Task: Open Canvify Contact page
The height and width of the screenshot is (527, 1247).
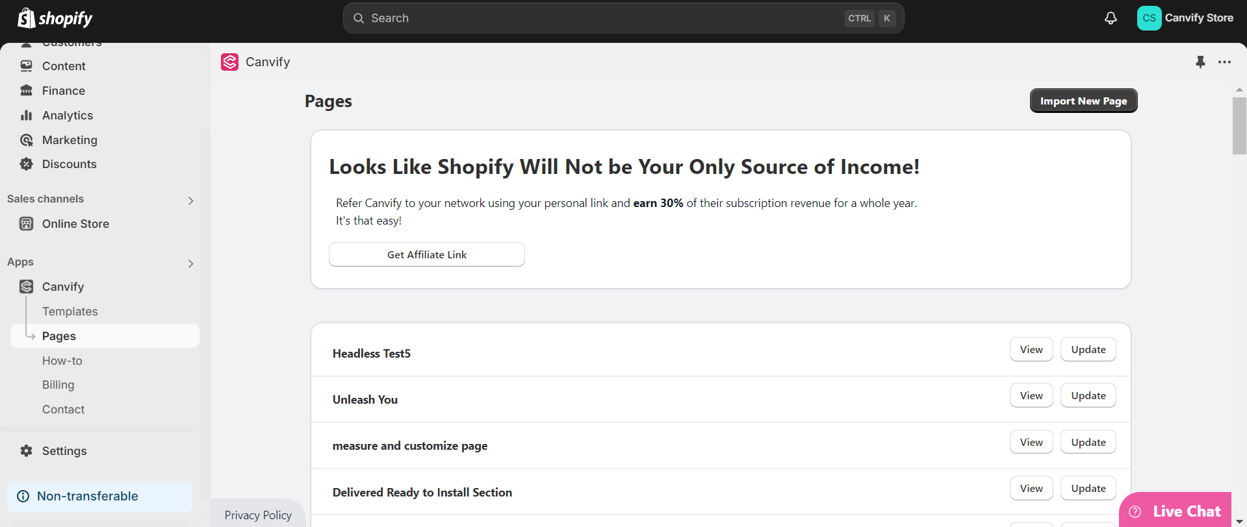Action: pos(63,410)
